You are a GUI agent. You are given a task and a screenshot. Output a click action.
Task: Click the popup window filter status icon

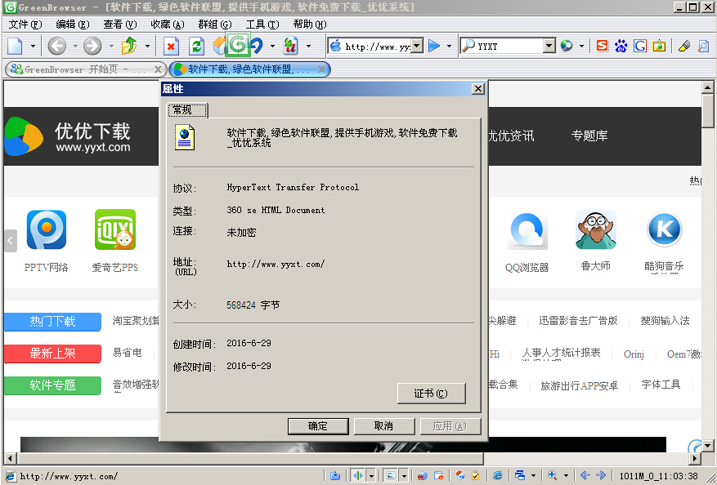[438, 476]
